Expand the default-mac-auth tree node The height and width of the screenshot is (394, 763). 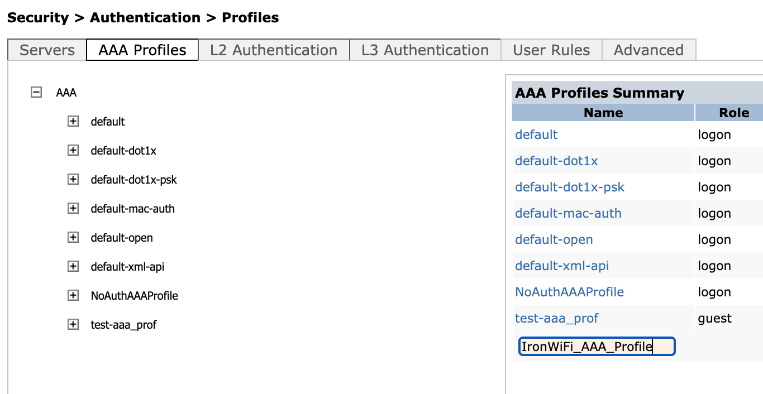pyautogui.click(x=73, y=209)
